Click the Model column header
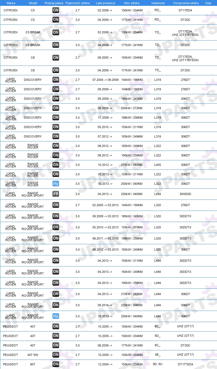217x369 pixels. pyautogui.click(x=33, y=3)
